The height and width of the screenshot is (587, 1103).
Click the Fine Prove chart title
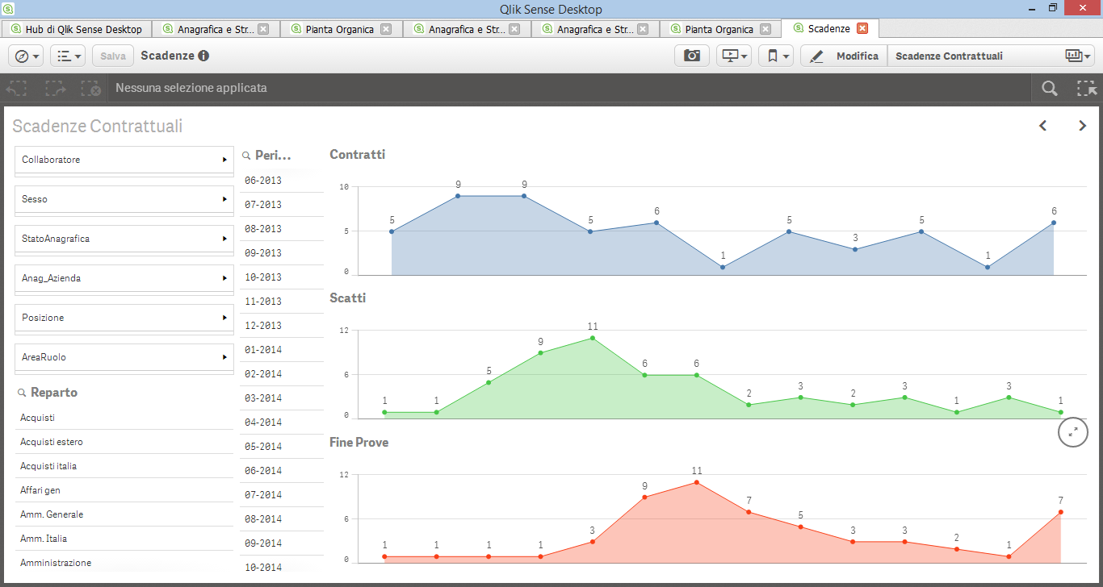point(359,442)
